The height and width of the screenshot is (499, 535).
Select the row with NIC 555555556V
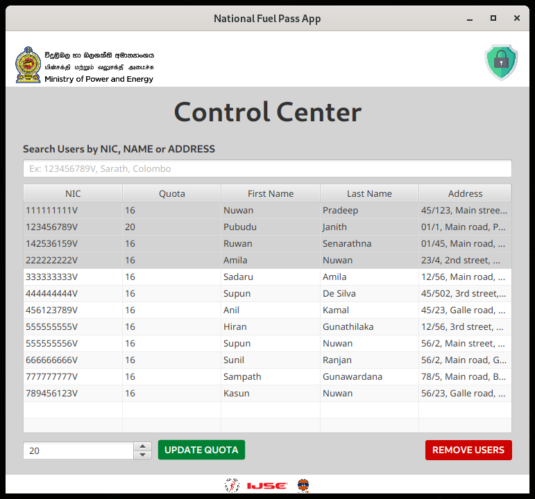pyautogui.click(x=268, y=343)
